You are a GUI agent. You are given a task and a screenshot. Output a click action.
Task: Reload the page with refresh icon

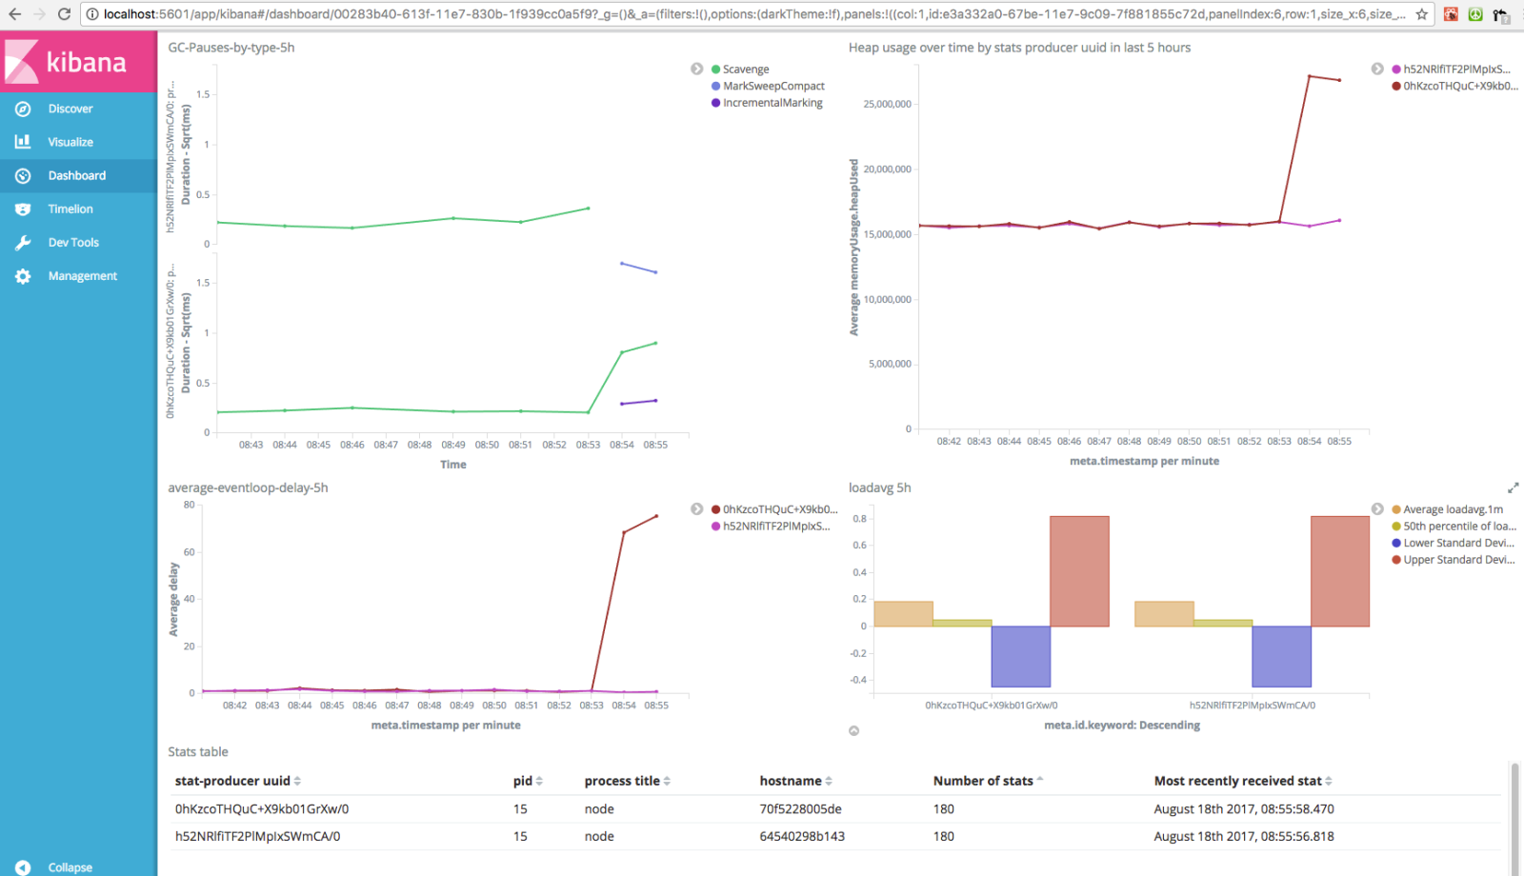point(65,14)
